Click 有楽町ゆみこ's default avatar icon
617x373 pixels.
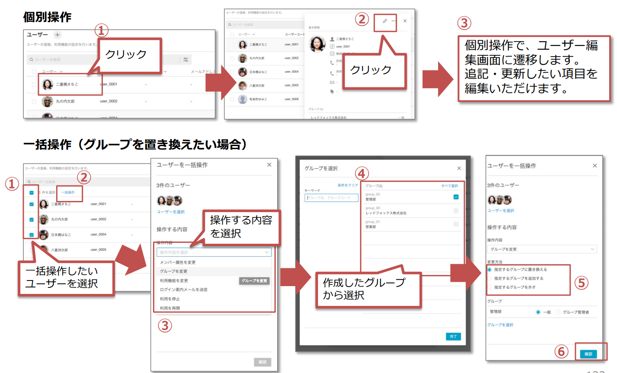click(243, 99)
